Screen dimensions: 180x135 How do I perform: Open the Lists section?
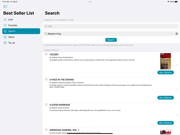tap(21, 20)
